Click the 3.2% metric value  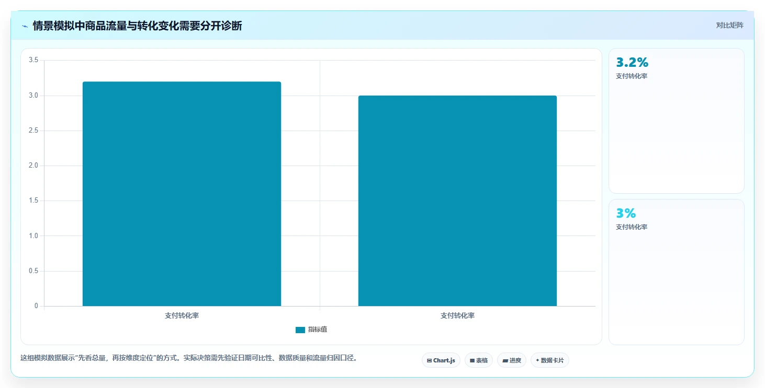click(632, 62)
